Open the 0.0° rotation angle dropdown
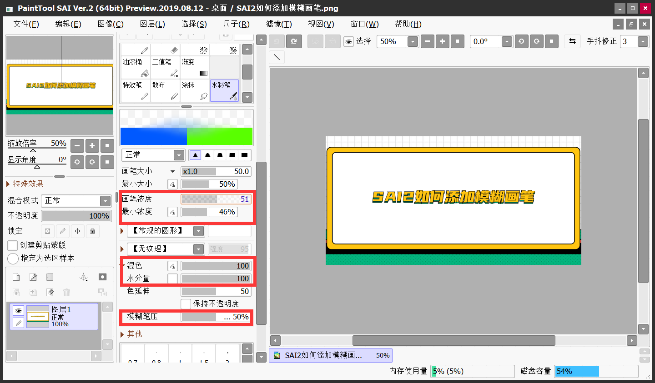Image resolution: width=655 pixels, height=383 pixels. pos(507,42)
